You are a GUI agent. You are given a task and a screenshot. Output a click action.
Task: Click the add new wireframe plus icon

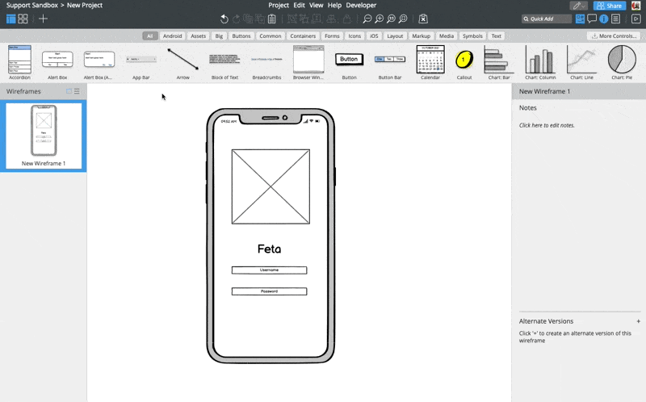pos(43,19)
